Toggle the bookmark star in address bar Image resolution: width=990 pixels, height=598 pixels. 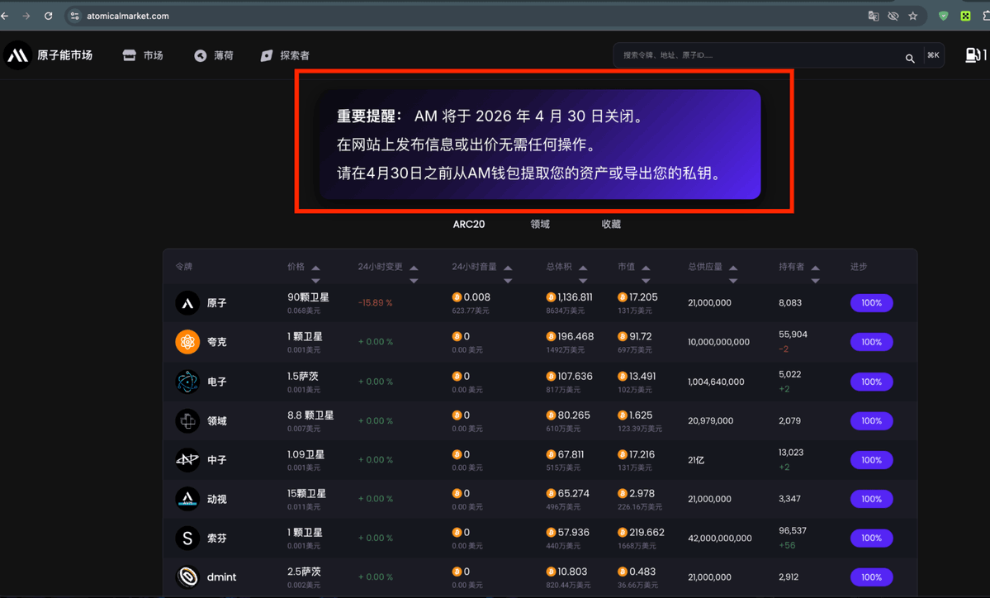(x=913, y=16)
